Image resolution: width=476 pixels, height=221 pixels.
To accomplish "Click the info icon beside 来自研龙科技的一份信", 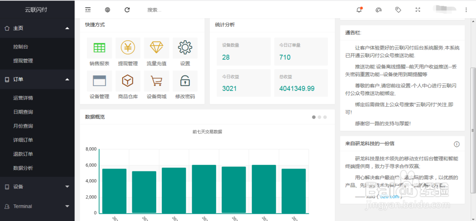I will (456, 144).
